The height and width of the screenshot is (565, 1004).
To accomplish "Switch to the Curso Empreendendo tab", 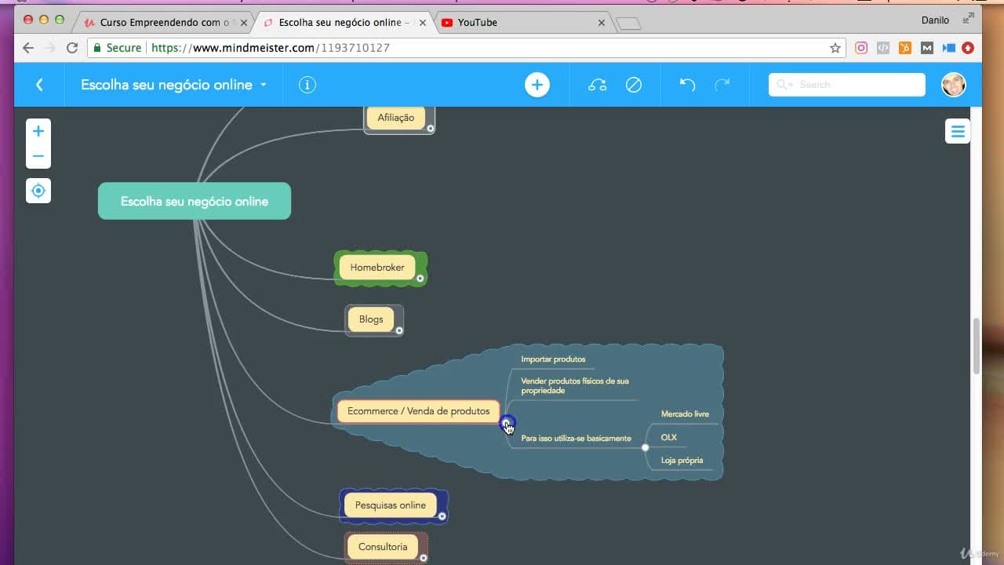I will tap(166, 23).
